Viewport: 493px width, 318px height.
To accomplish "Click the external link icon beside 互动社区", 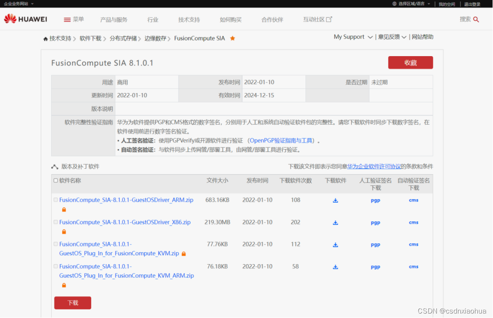I will click(x=329, y=19).
